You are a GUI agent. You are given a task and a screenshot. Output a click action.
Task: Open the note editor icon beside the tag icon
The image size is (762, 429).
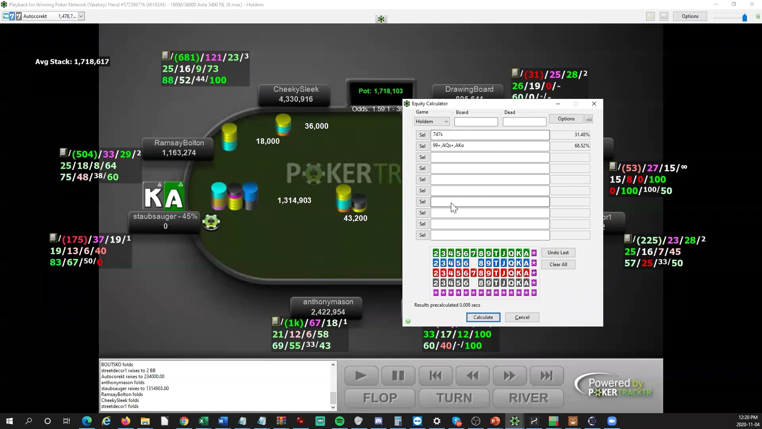[x=664, y=16]
